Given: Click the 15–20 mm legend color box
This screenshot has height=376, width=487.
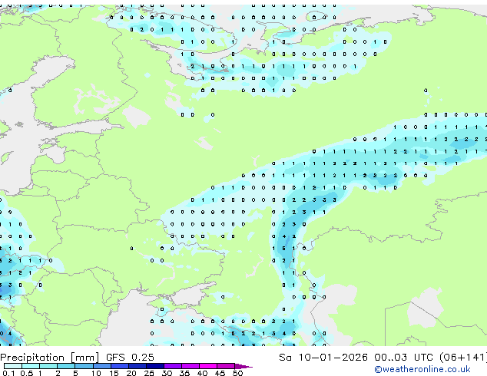Looking at the screenshot, I should click(119, 366).
